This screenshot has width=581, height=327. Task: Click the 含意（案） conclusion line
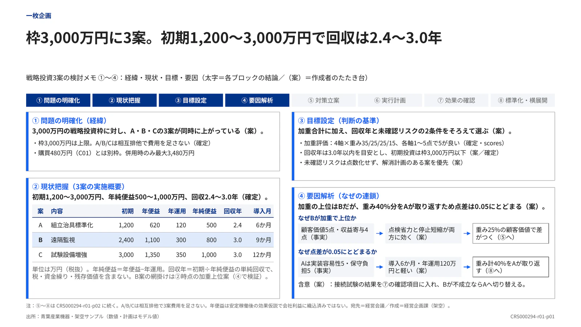pos(413,284)
